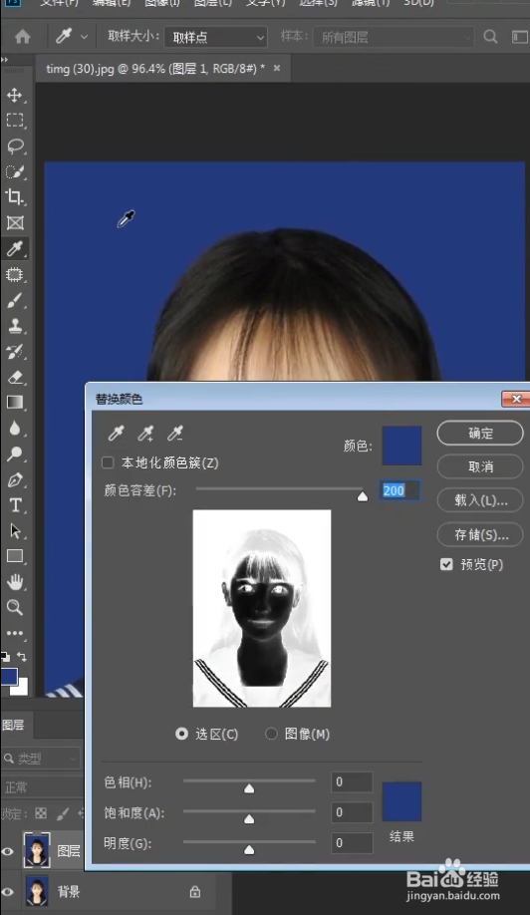Screen dimensions: 530x915
Task: Select the Move tool
Action: coord(15,95)
